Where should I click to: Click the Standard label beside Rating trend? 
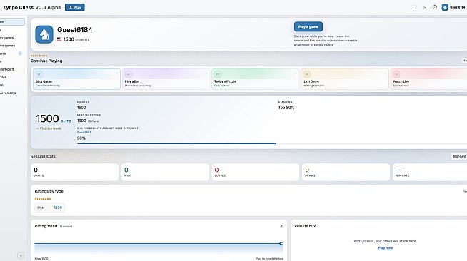[66, 227]
